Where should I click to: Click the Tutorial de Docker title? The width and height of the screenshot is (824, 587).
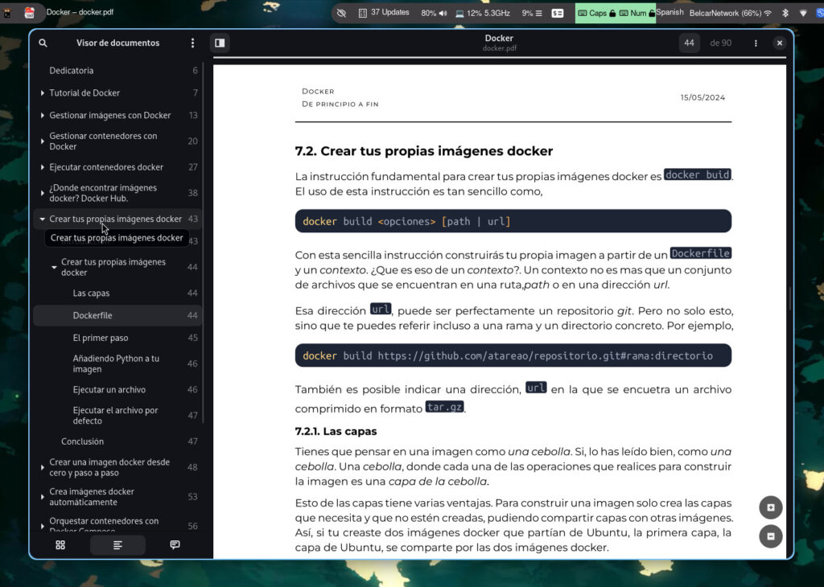[84, 93]
